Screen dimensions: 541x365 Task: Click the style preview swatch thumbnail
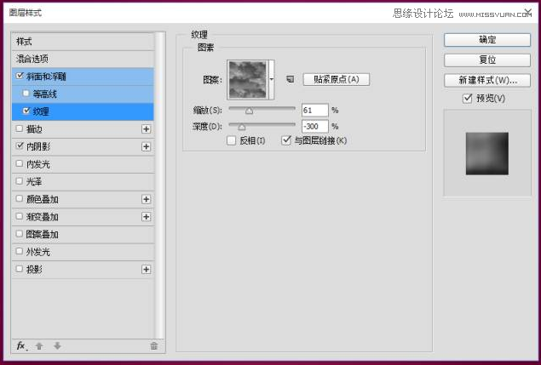486,153
